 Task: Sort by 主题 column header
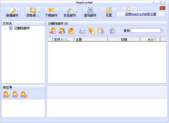click(91, 40)
